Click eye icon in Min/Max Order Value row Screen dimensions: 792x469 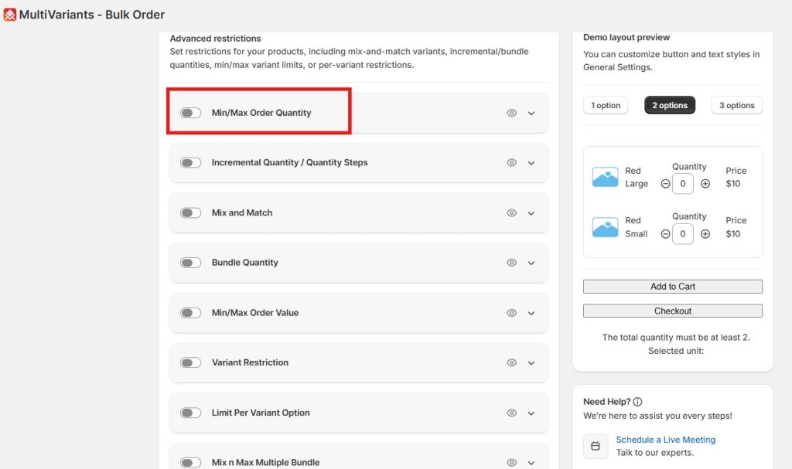click(512, 313)
